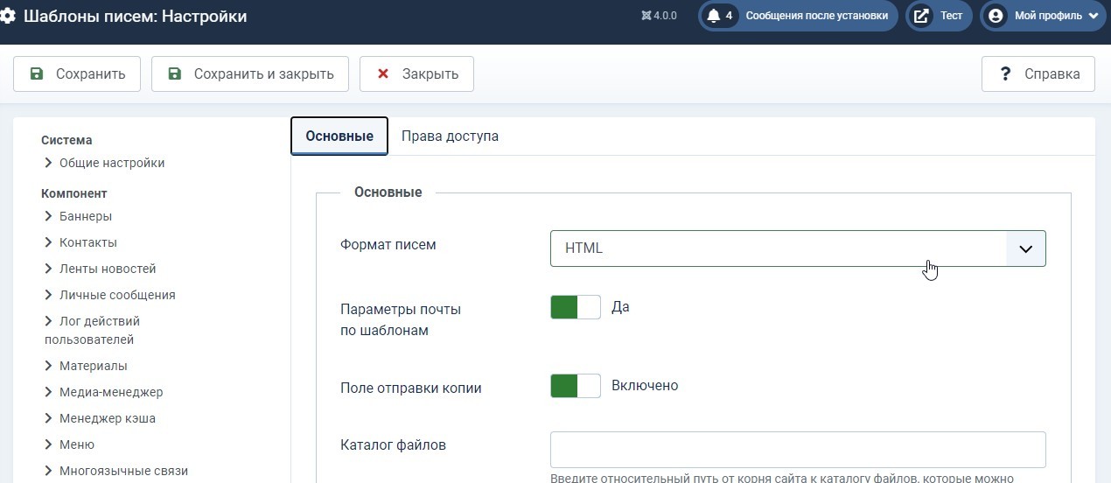The image size is (1111, 483).
Task: Open Личные сообщения component settings
Action: (117, 295)
